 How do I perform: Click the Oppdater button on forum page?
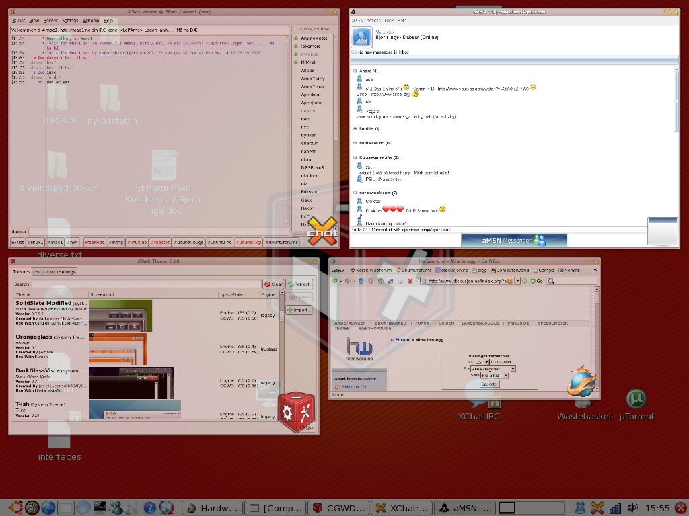(x=490, y=384)
